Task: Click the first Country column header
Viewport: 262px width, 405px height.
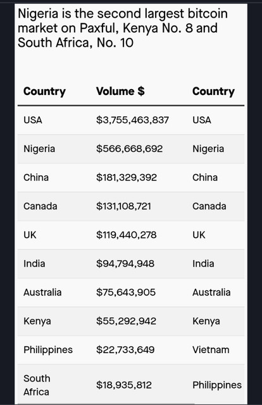Action: [x=44, y=91]
